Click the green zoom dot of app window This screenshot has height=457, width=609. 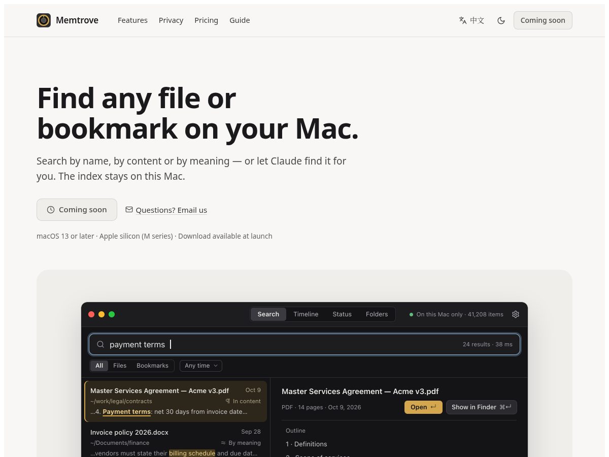pyautogui.click(x=112, y=314)
